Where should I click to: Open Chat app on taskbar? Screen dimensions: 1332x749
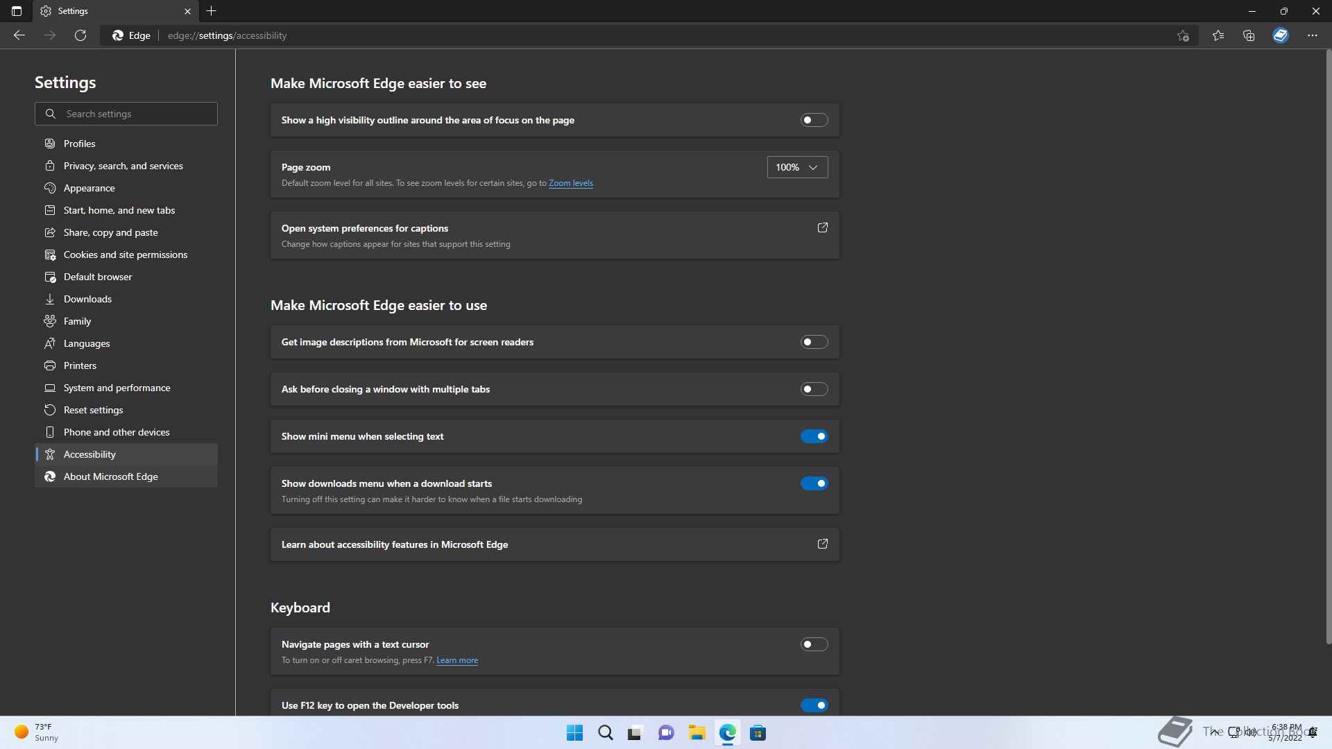pos(666,733)
